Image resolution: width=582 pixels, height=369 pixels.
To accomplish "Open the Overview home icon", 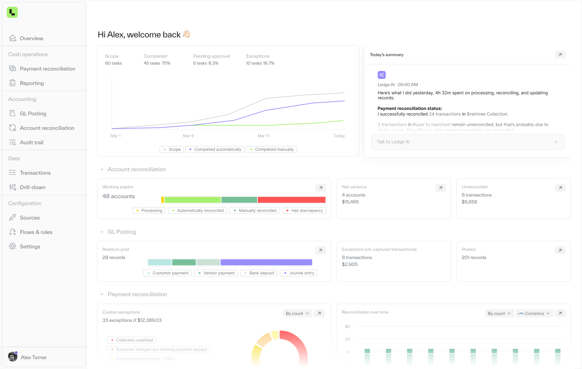I will pyautogui.click(x=13, y=38).
